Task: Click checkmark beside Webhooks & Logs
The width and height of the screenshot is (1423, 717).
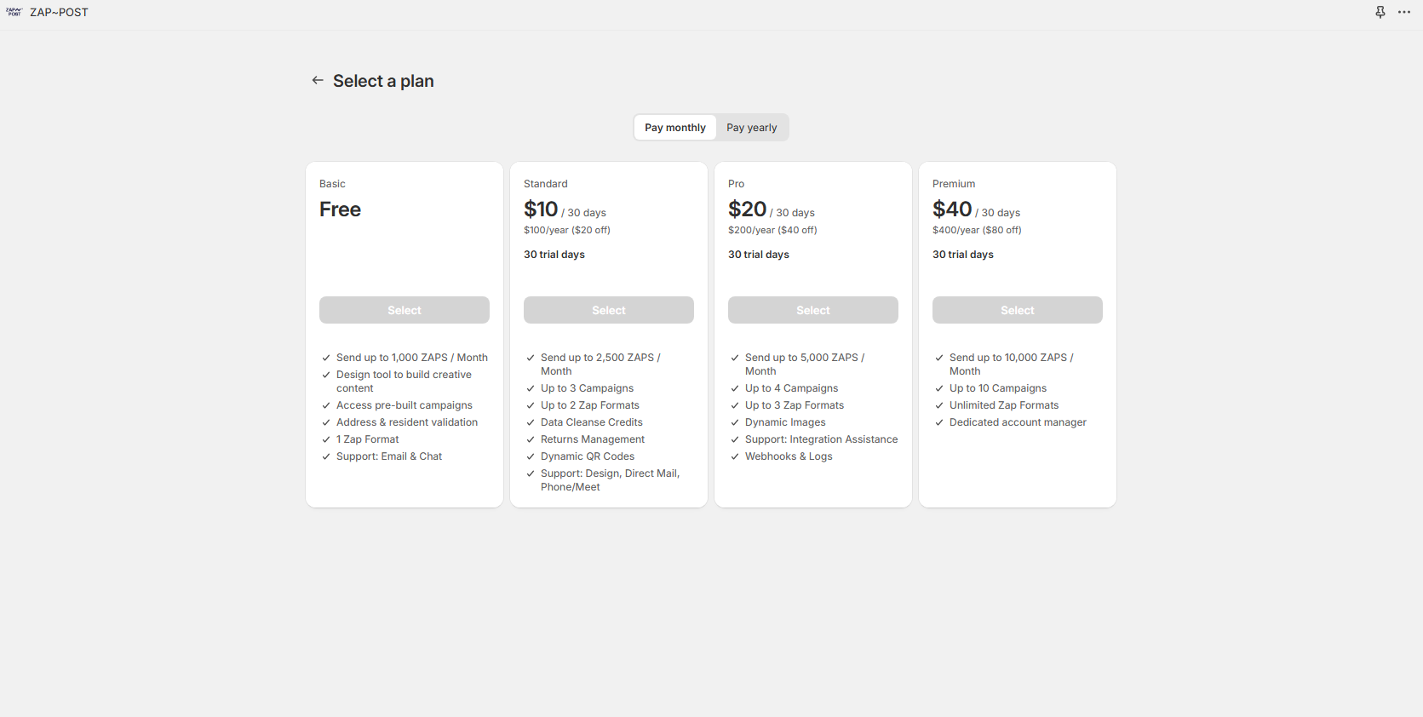Action: (x=735, y=456)
